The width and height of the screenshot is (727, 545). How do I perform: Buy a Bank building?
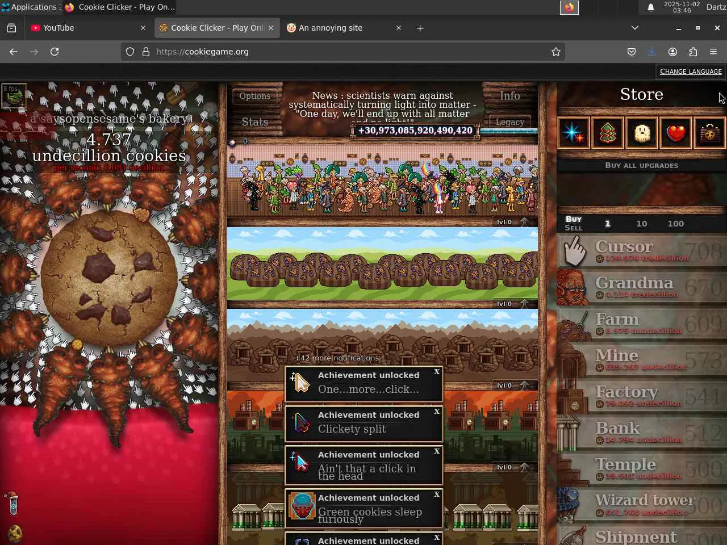(642, 433)
